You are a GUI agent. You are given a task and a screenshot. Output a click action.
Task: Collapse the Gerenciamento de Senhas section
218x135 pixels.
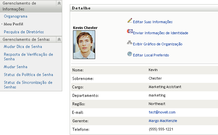click(59, 39)
